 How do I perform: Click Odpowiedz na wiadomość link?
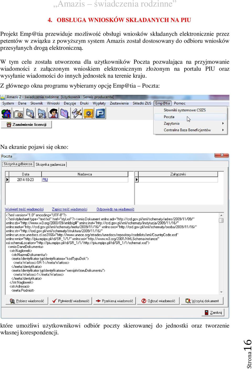[x=115, y=209]
